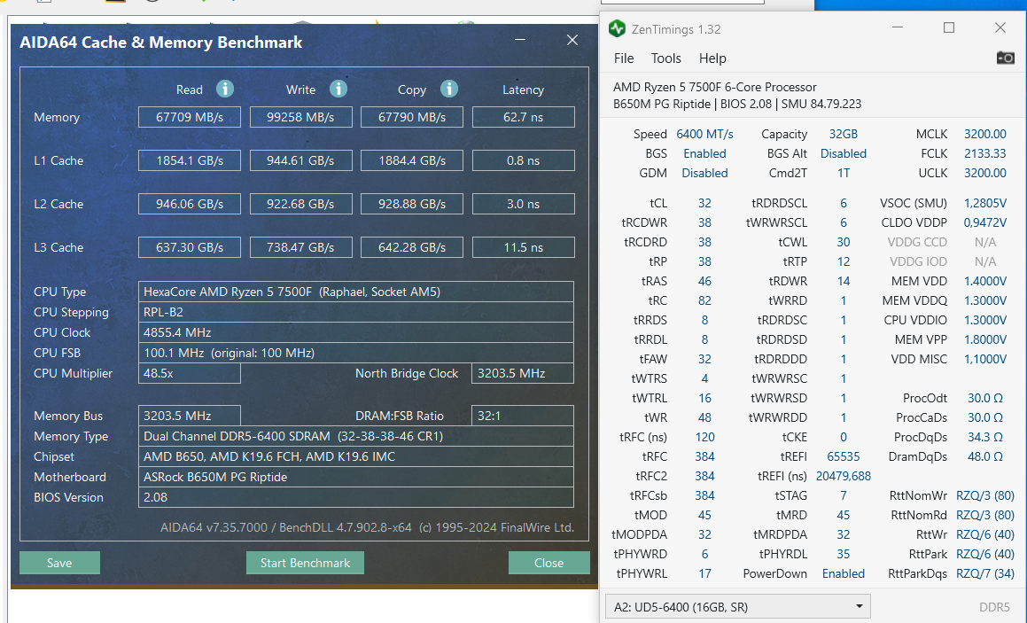Click the ProcDqDs value 34.3 Ω
Image resolution: width=1027 pixels, height=623 pixels.
pos(985,437)
